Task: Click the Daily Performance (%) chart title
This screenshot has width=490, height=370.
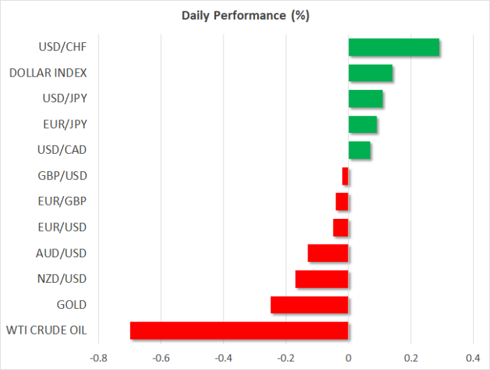Action: [246, 15]
